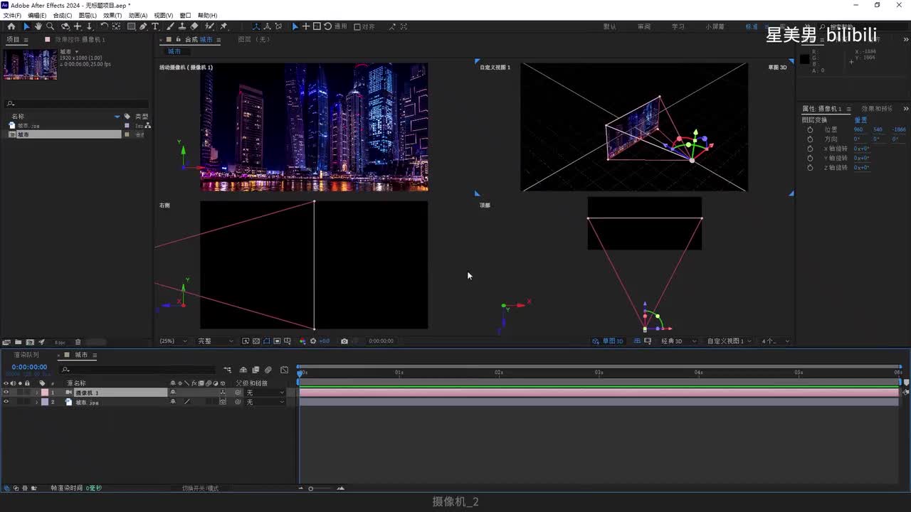Pick the Horizontal Type tool
This screenshot has height=512, width=911.
pyautogui.click(x=155, y=26)
